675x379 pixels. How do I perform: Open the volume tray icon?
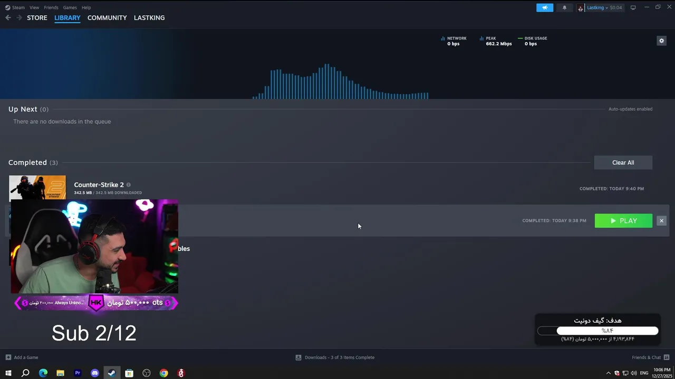[x=633, y=373]
